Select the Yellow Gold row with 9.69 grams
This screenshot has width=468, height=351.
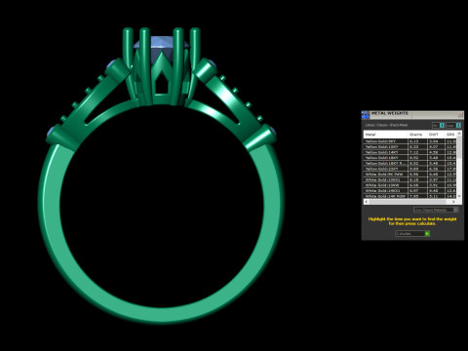(x=410, y=169)
